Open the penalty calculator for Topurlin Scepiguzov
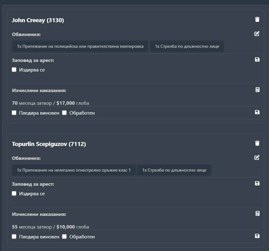The image size is (269, 251). (258, 213)
